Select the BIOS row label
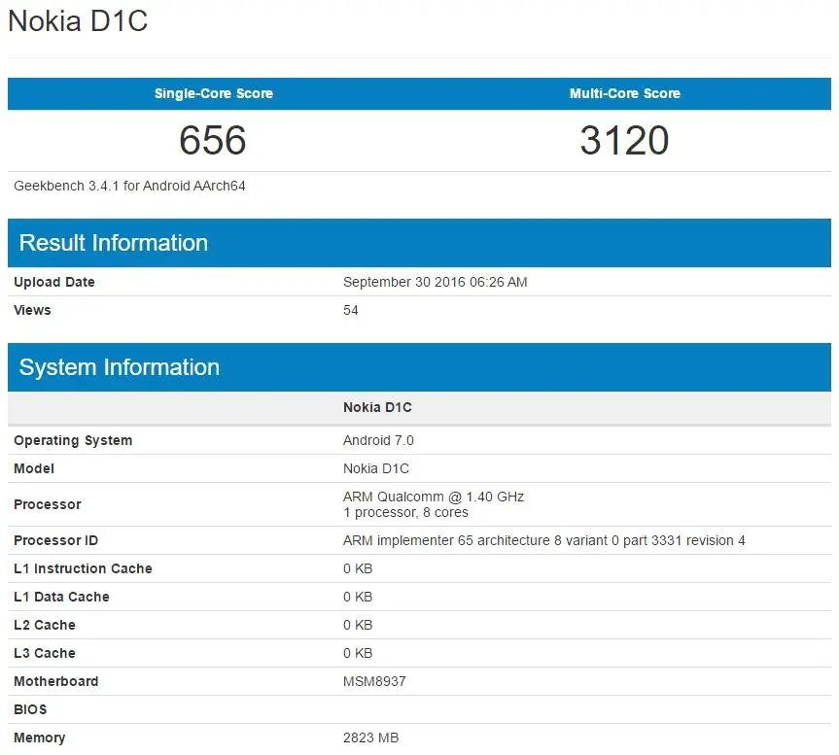This screenshot has width=839, height=755. pyautogui.click(x=30, y=709)
